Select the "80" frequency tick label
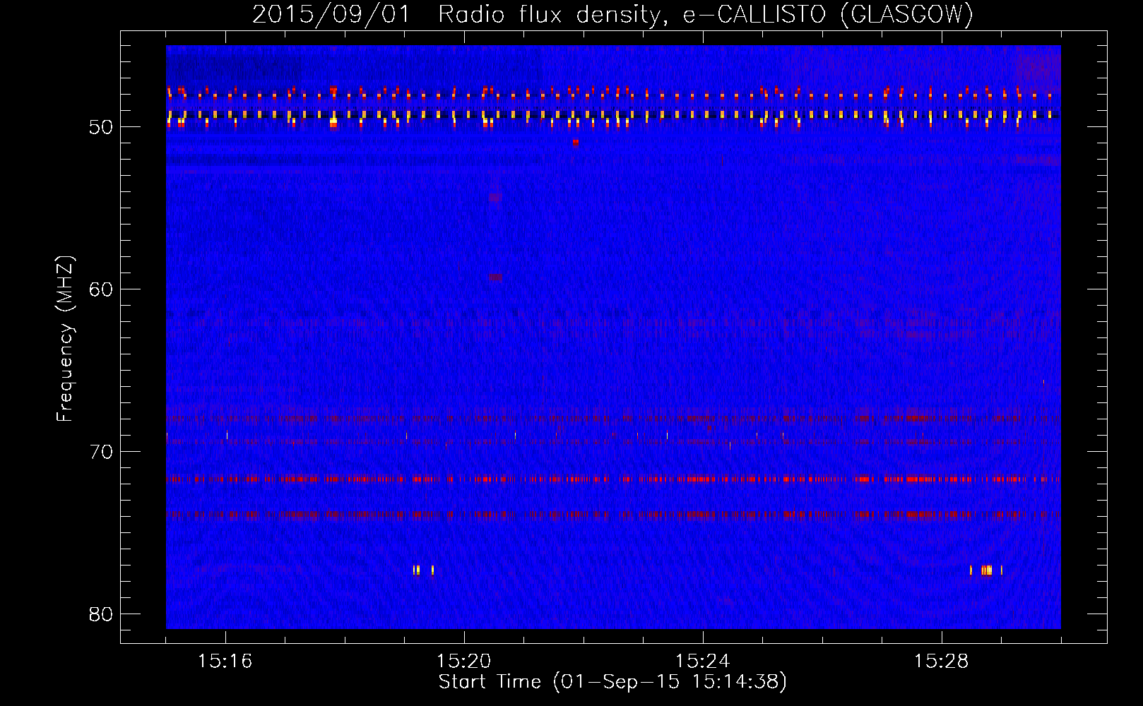This screenshot has width=1143, height=706. pyautogui.click(x=101, y=614)
